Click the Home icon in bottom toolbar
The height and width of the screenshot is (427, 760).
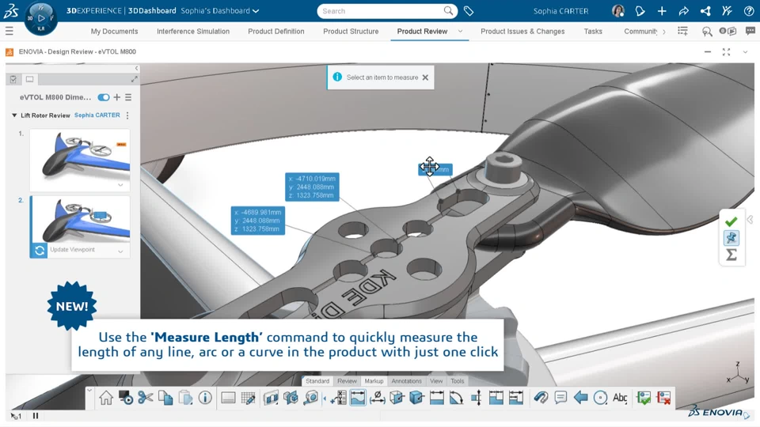coord(105,398)
